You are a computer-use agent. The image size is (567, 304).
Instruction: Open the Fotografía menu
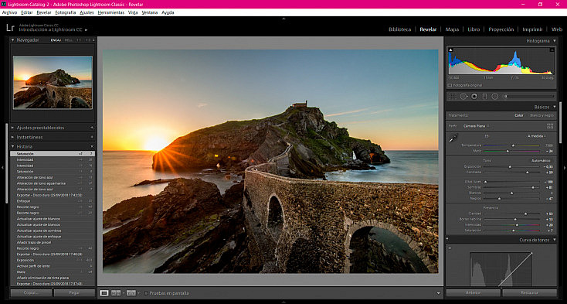click(66, 12)
